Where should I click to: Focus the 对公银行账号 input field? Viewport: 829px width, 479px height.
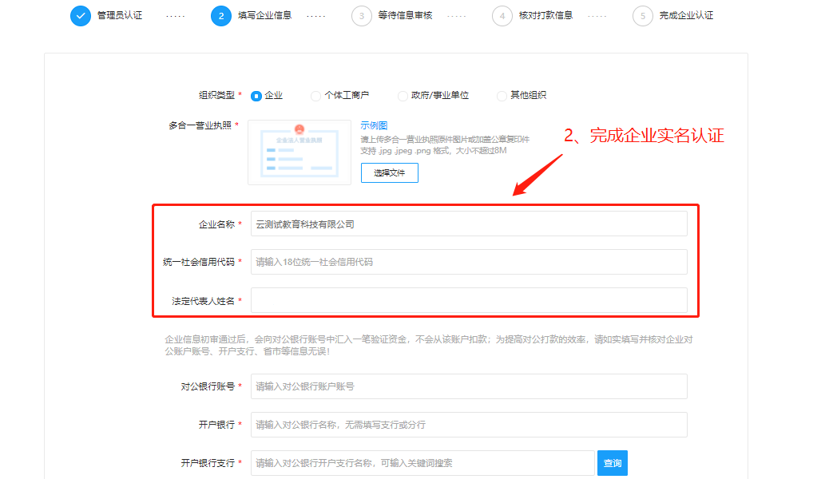[469, 386]
